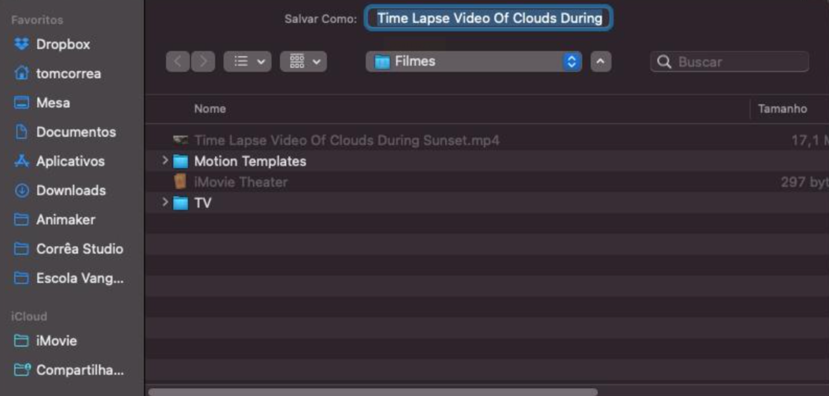
Task: Expand the Motion Templates folder
Action: point(165,160)
